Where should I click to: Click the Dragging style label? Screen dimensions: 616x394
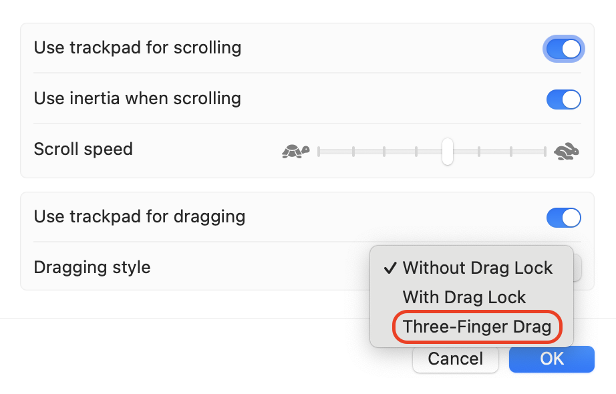pyautogui.click(x=92, y=268)
